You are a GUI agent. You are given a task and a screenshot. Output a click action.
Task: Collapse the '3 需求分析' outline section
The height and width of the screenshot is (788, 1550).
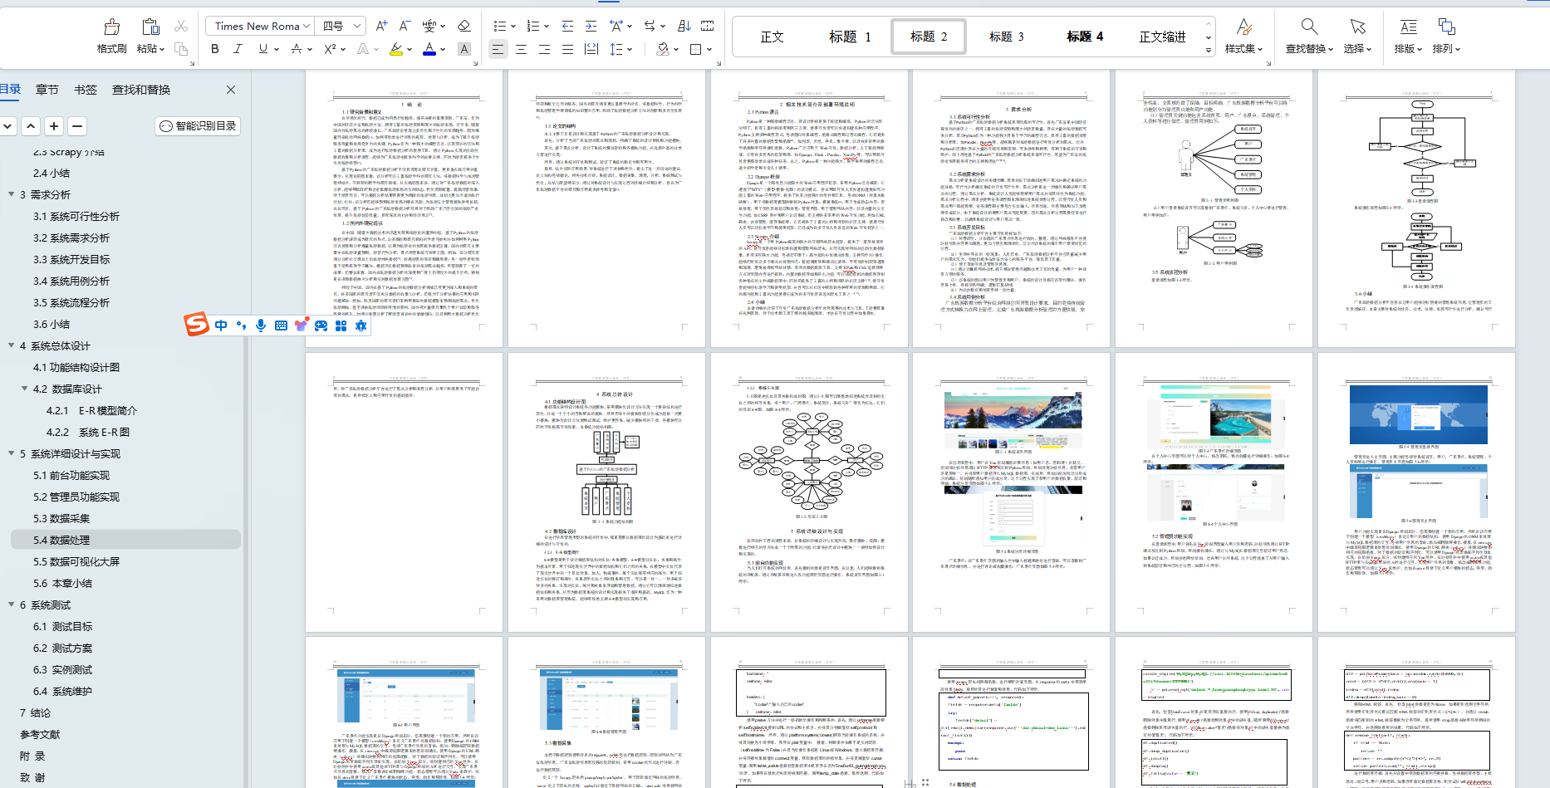(x=12, y=194)
